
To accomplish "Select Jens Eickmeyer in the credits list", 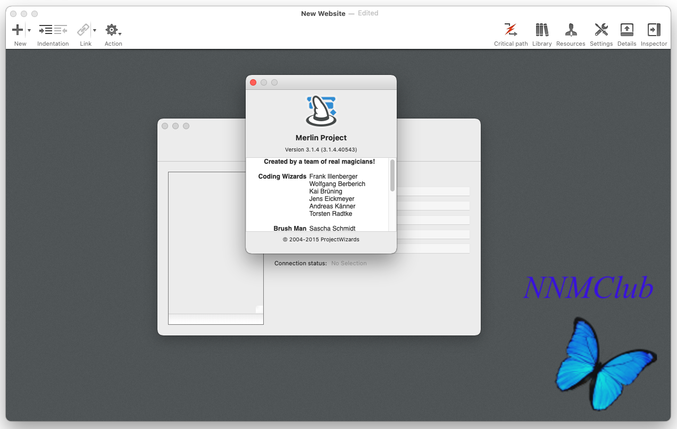I will pos(332,199).
